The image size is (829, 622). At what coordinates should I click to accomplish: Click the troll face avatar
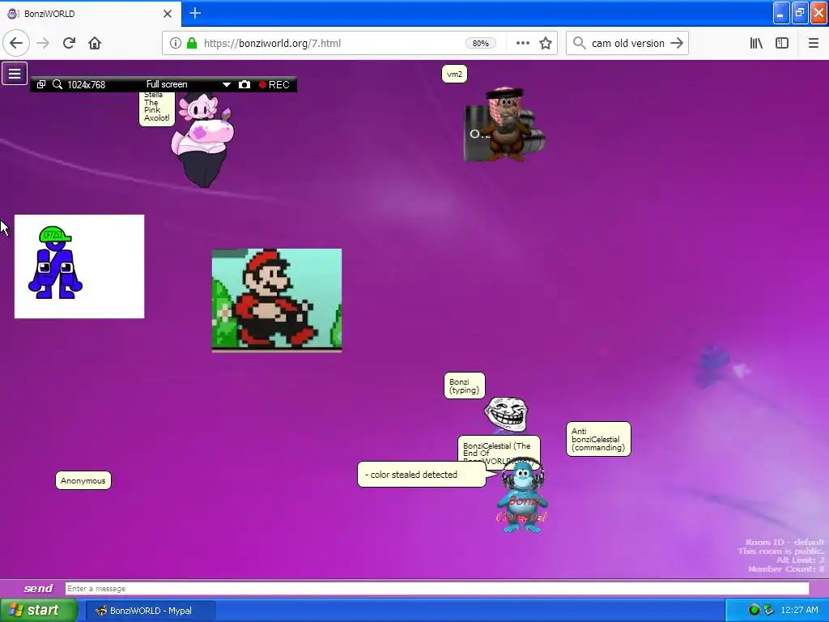506,414
